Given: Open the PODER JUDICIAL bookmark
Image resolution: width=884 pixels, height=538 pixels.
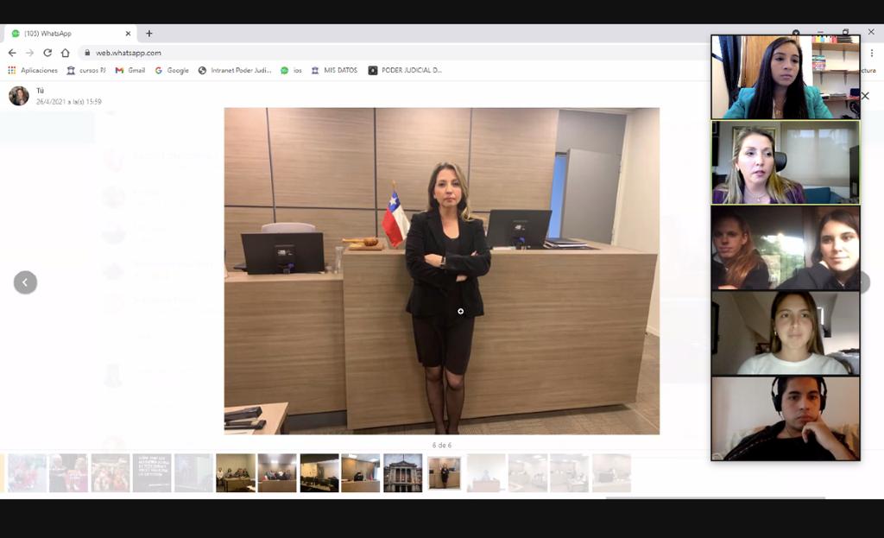Looking at the screenshot, I should pos(405,70).
